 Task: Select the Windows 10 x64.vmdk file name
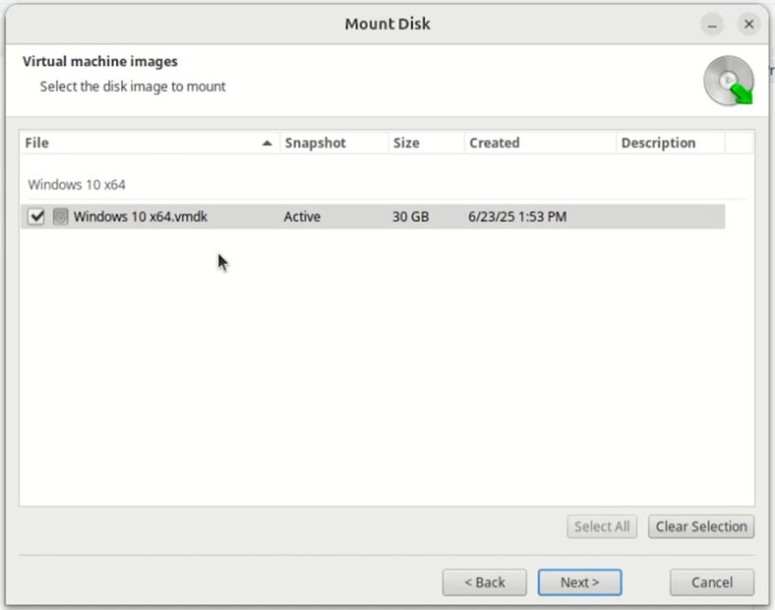tap(141, 216)
